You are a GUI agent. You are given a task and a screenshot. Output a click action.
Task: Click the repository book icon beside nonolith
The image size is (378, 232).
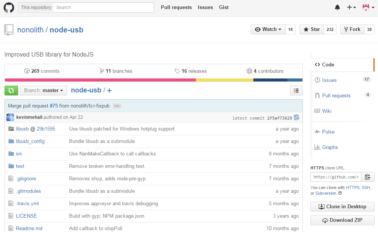tap(9, 30)
